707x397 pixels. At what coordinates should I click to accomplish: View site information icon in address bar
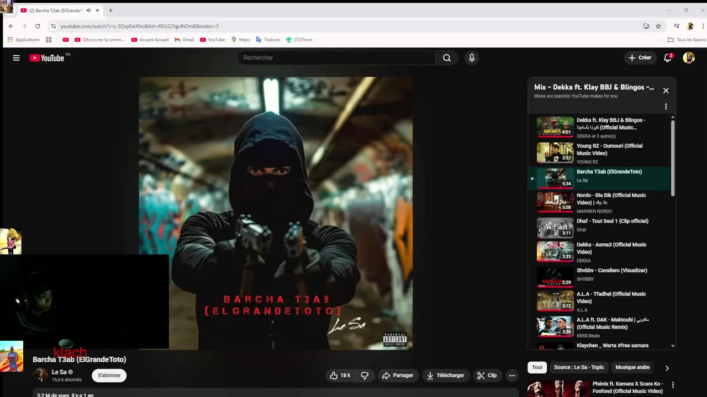click(53, 26)
